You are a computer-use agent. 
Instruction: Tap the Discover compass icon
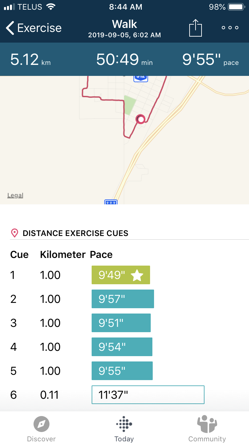(41, 424)
